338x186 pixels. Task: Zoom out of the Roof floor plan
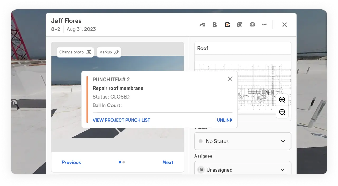tap(282, 112)
